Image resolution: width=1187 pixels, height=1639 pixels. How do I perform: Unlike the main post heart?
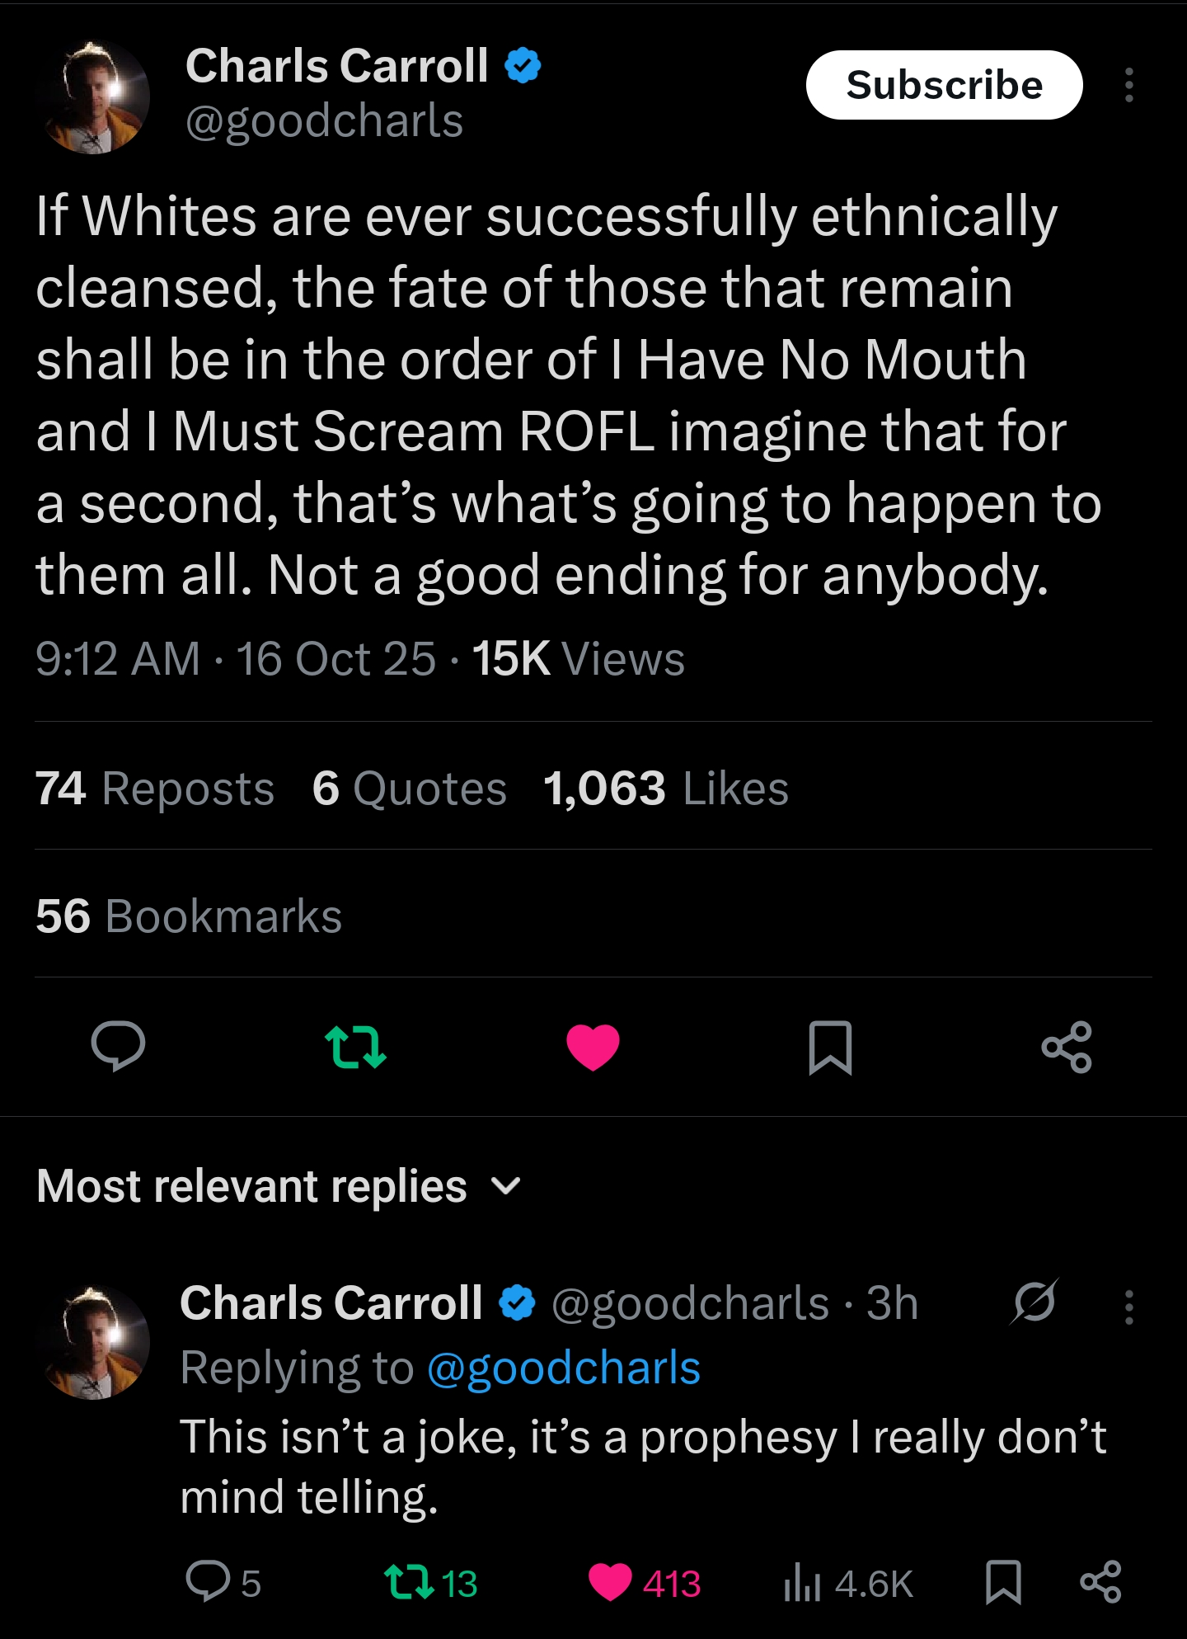(x=593, y=1047)
